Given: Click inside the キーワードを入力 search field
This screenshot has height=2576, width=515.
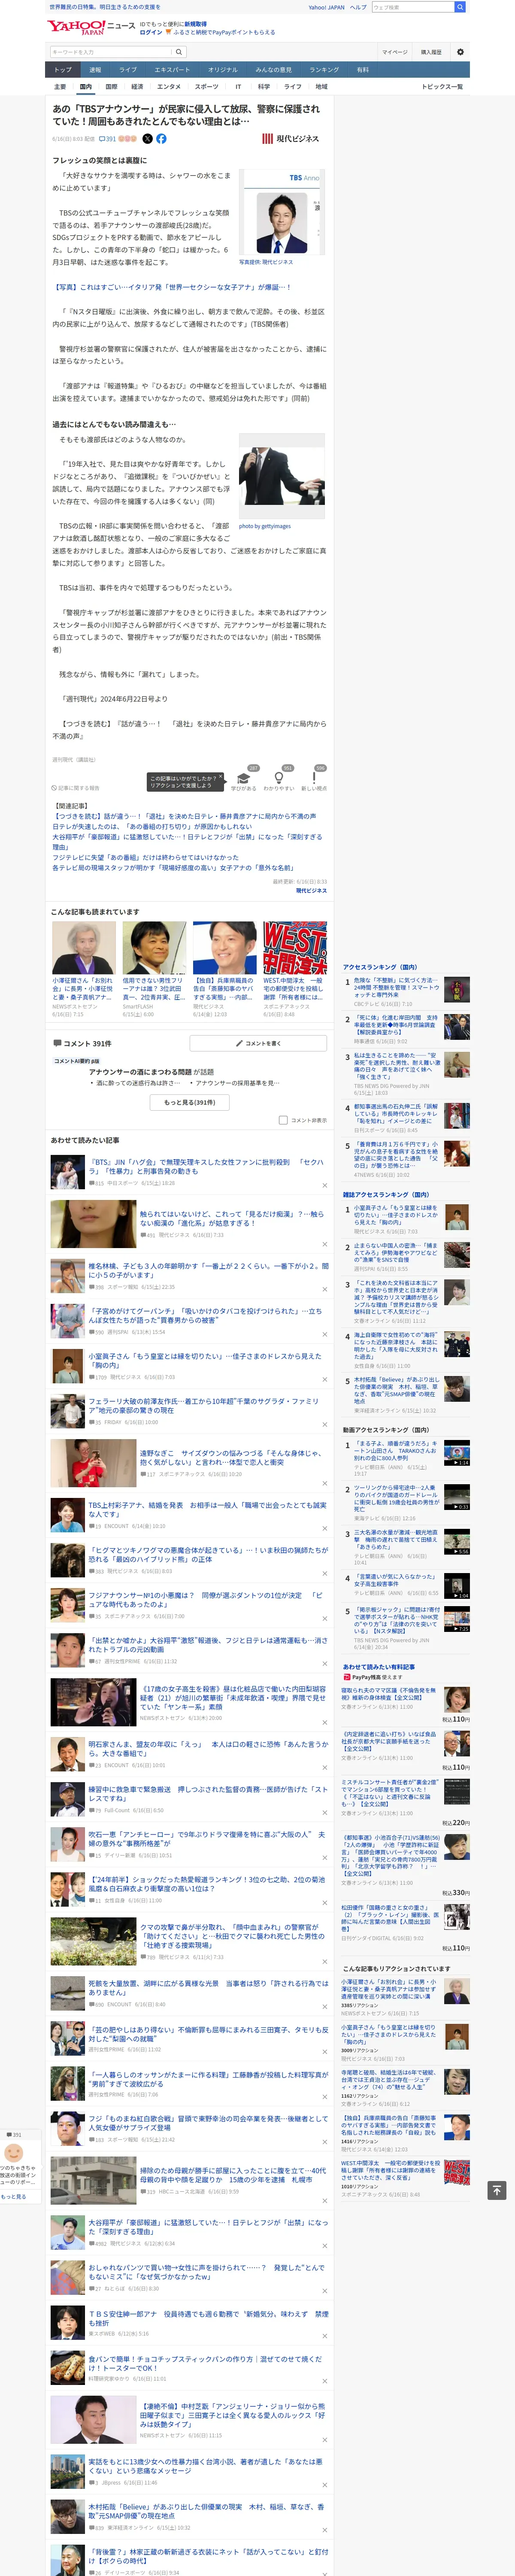Looking at the screenshot, I should [110, 52].
